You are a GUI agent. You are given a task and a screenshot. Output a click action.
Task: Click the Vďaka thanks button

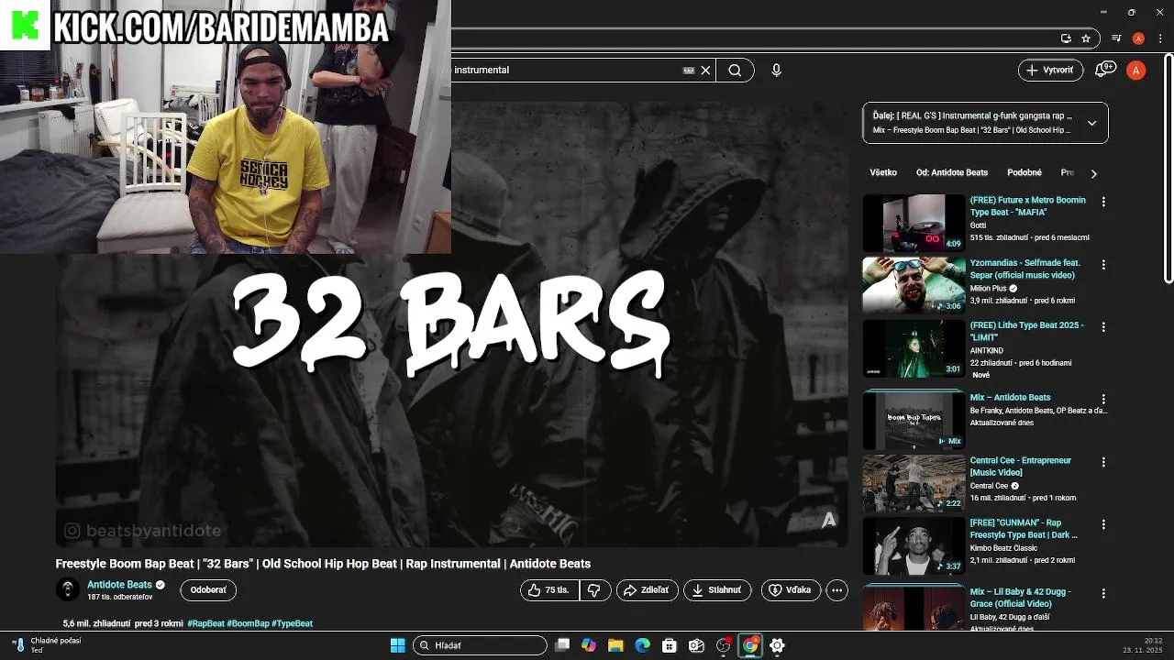pyautogui.click(x=791, y=590)
